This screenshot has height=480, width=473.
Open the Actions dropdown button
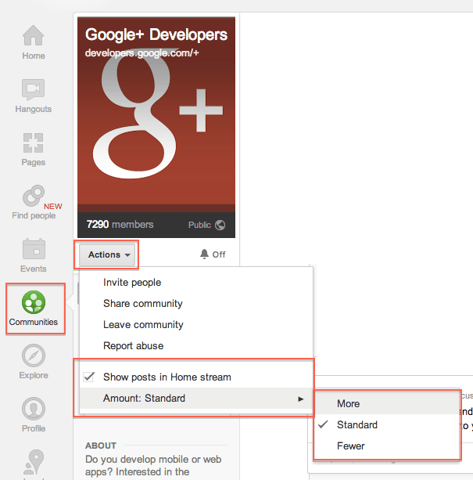[x=107, y=254]
